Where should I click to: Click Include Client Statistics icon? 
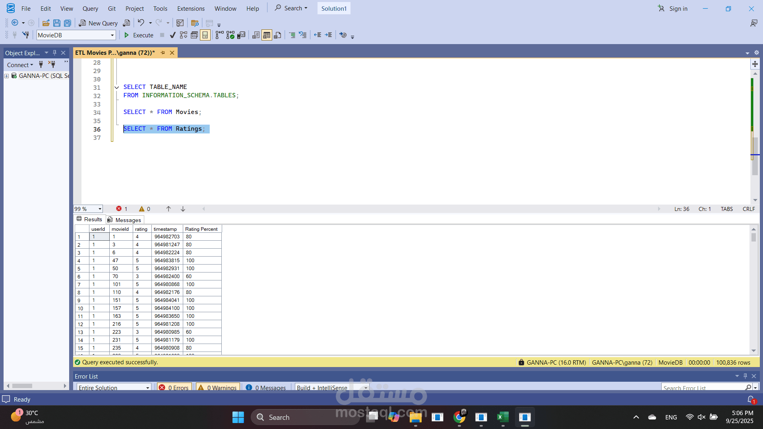pos(241,35)
